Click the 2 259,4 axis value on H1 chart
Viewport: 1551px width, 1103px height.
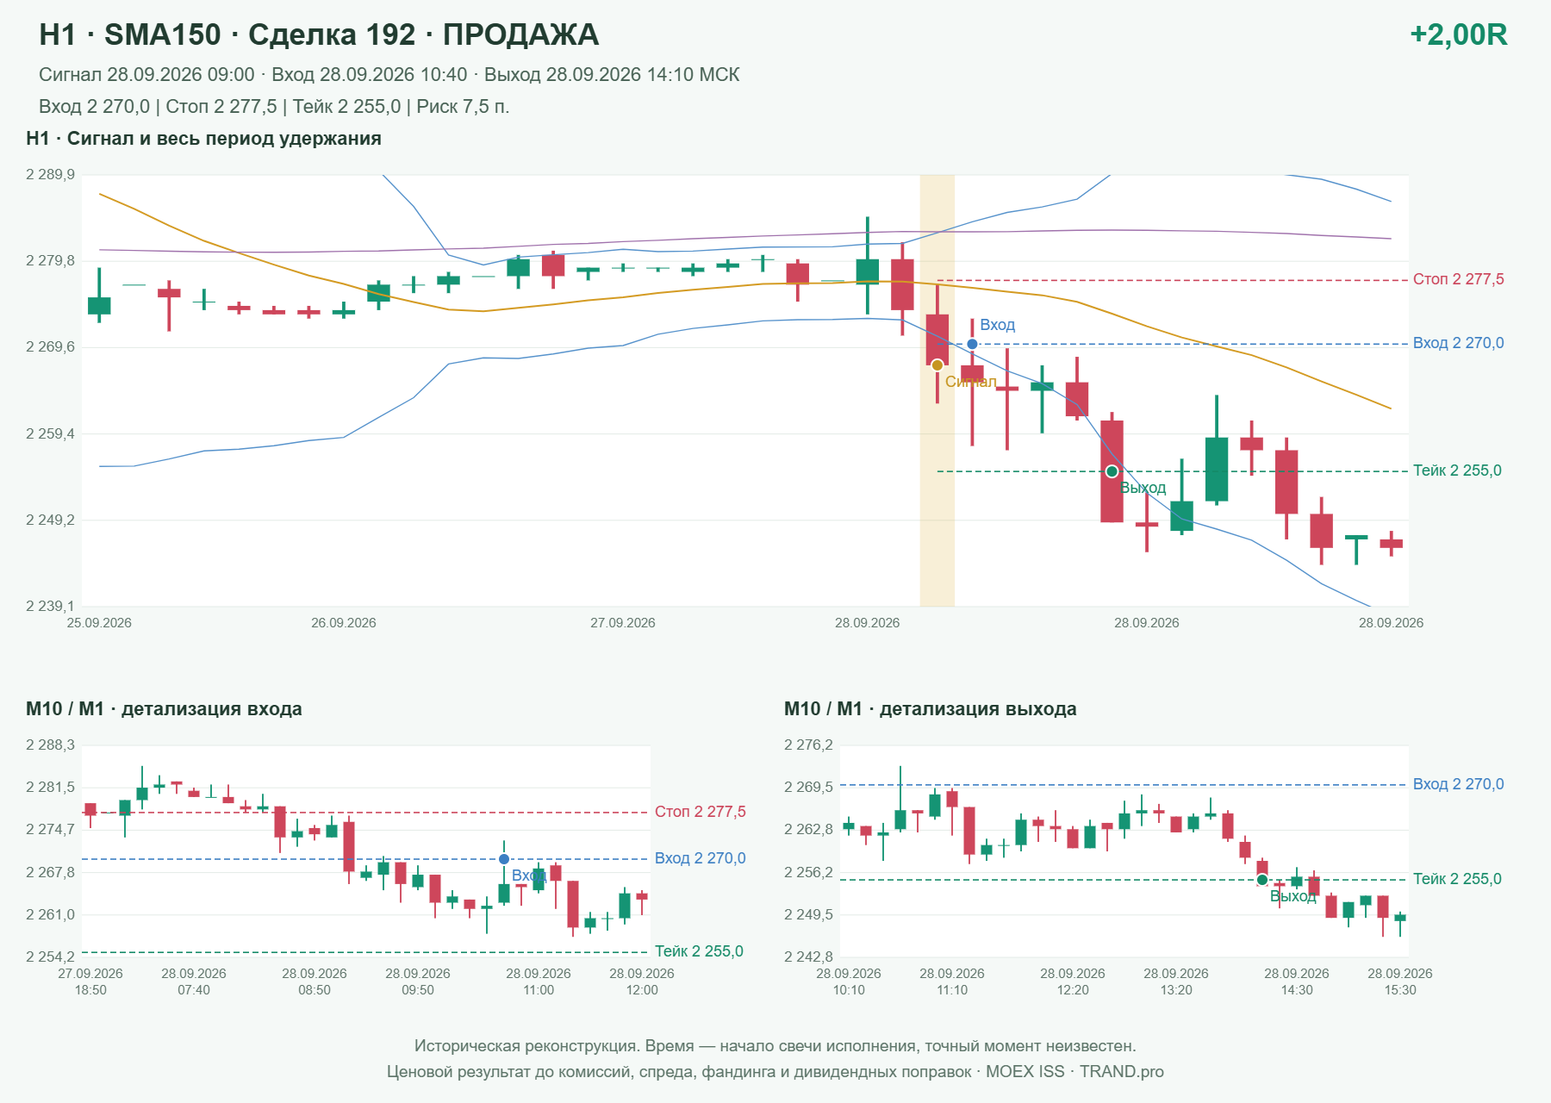point(50,433)
